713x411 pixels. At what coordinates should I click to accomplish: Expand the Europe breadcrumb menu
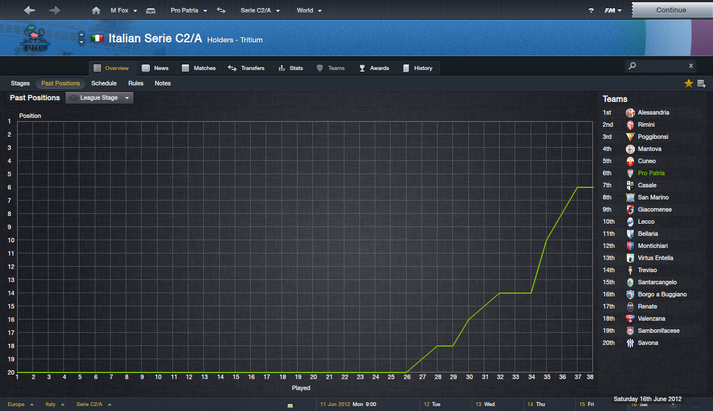(x=20, y=404)
